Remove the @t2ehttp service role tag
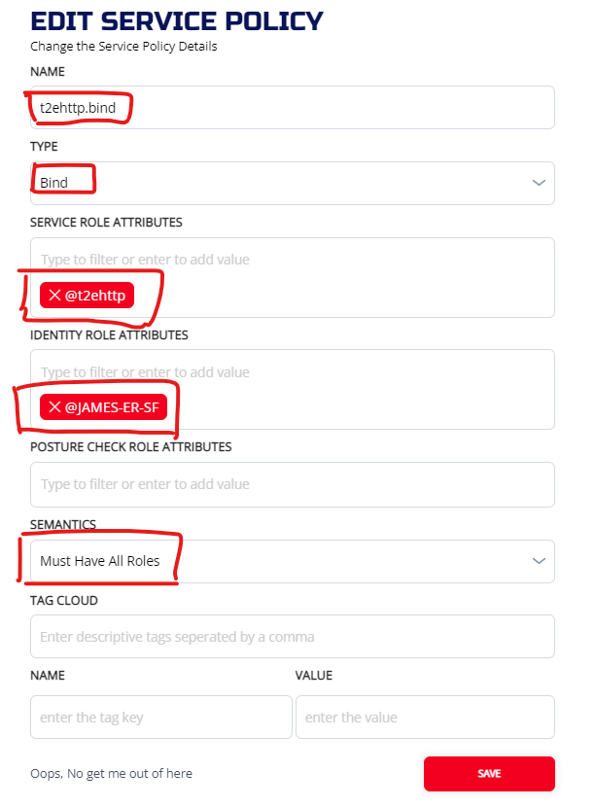 click(54, 296)
